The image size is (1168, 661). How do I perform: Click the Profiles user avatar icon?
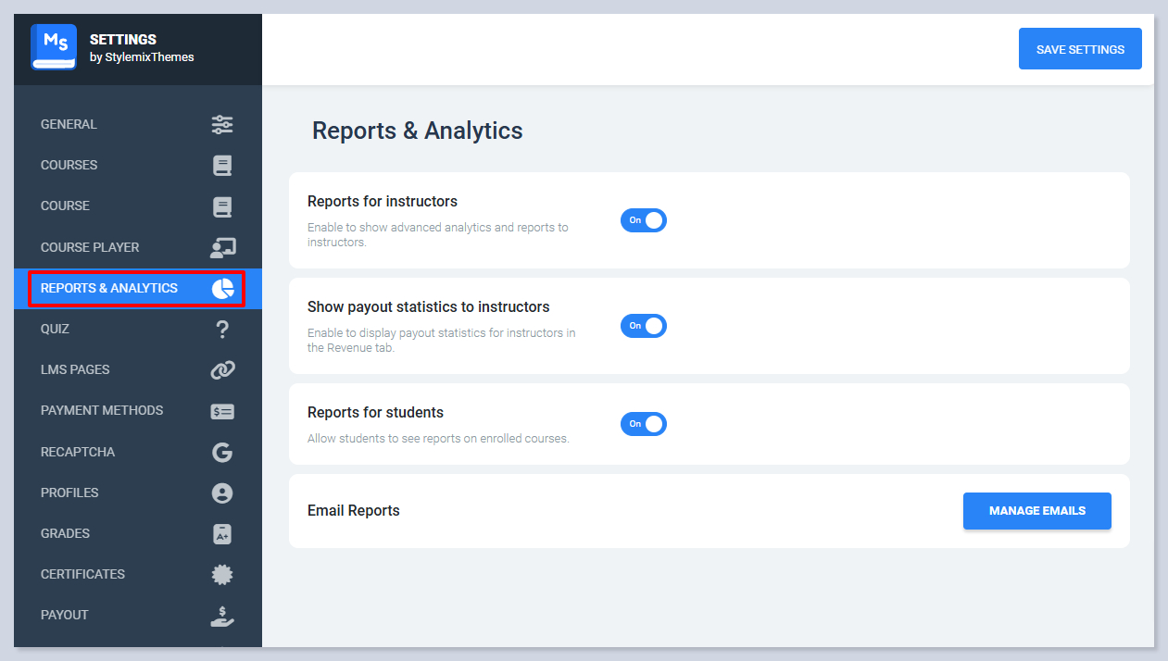click(x=222, y=493)
